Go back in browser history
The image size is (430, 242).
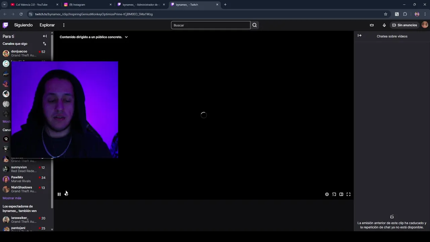coord(5,14)
